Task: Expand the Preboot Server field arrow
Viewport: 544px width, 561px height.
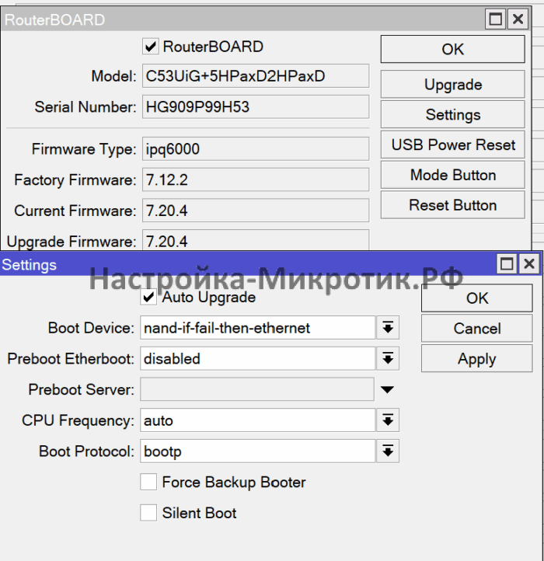Action: tap(387, 389)
